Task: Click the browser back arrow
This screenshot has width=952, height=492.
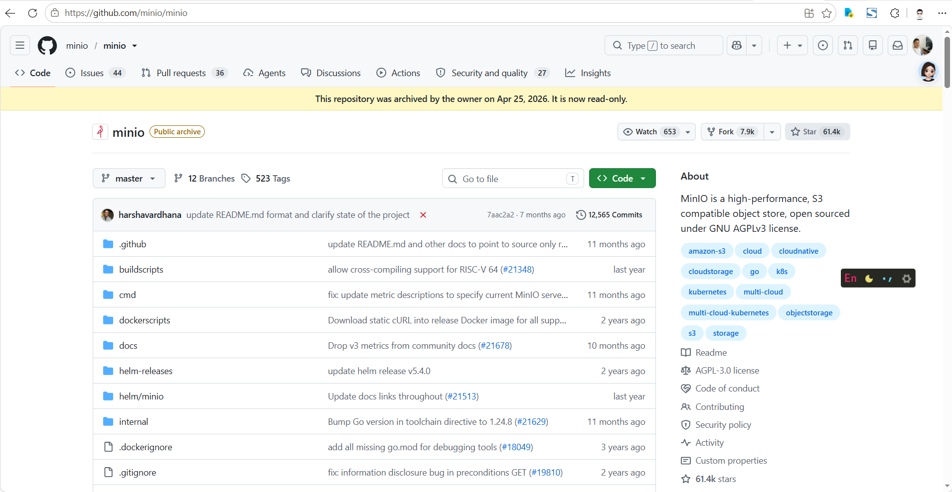Action: 10,13
